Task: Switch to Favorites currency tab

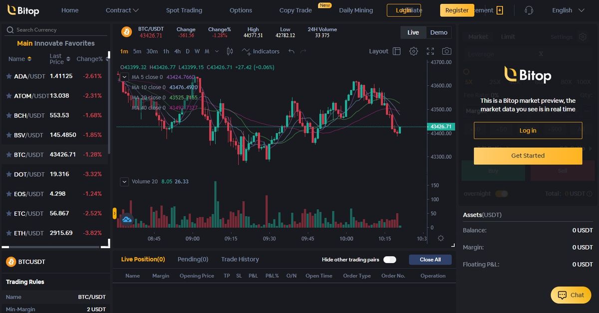Action: coord(79,43)
